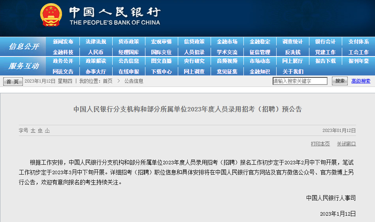Go to 政务公开 page
The height and width of the screenshot is (222, 375).
[63, 61]
